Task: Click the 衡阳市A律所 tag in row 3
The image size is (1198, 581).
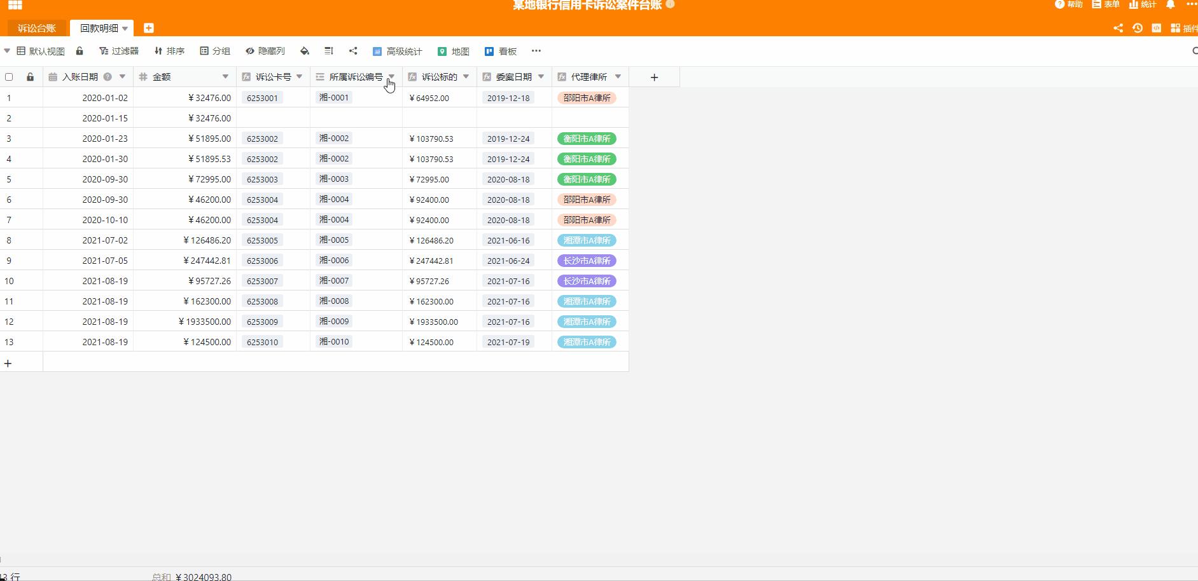Action: point(587,139)
